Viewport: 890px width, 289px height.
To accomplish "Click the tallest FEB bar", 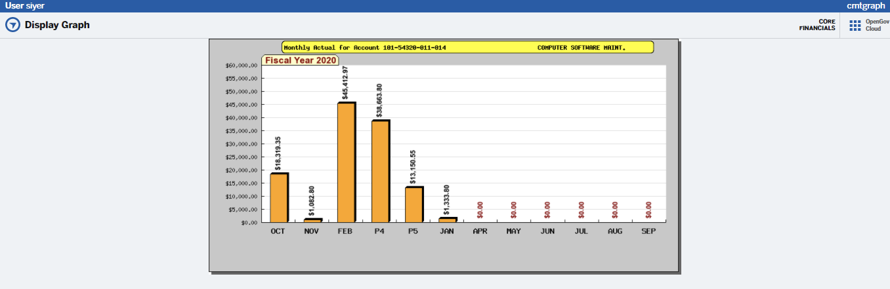I will tap(346, 163).
